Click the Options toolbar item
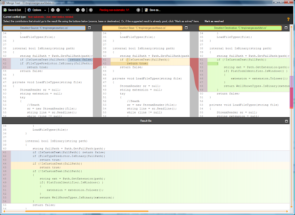This screenshot has width=295, height=215. (x=36, y=9)
